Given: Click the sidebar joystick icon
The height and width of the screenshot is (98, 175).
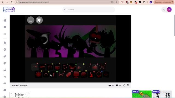Looking at the screenshot, I should click(x=5, y=70).
